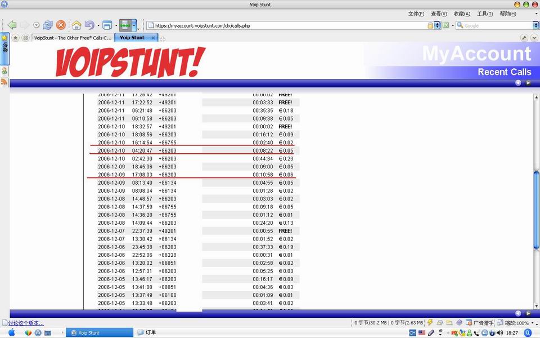Expand the tab list chevron button
540x338 pixels.
coord(534,38)
